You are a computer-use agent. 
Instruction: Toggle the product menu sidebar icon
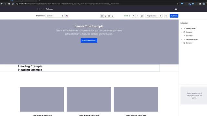coord(38,9)
